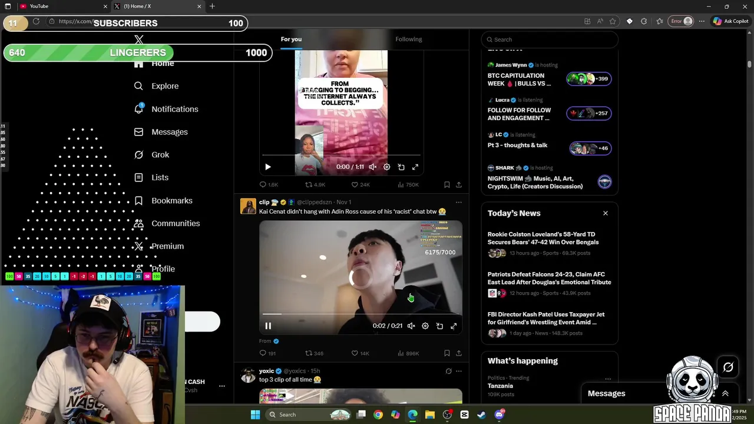Open Rookie Colston Loveland news story

[x=549, y=244]
